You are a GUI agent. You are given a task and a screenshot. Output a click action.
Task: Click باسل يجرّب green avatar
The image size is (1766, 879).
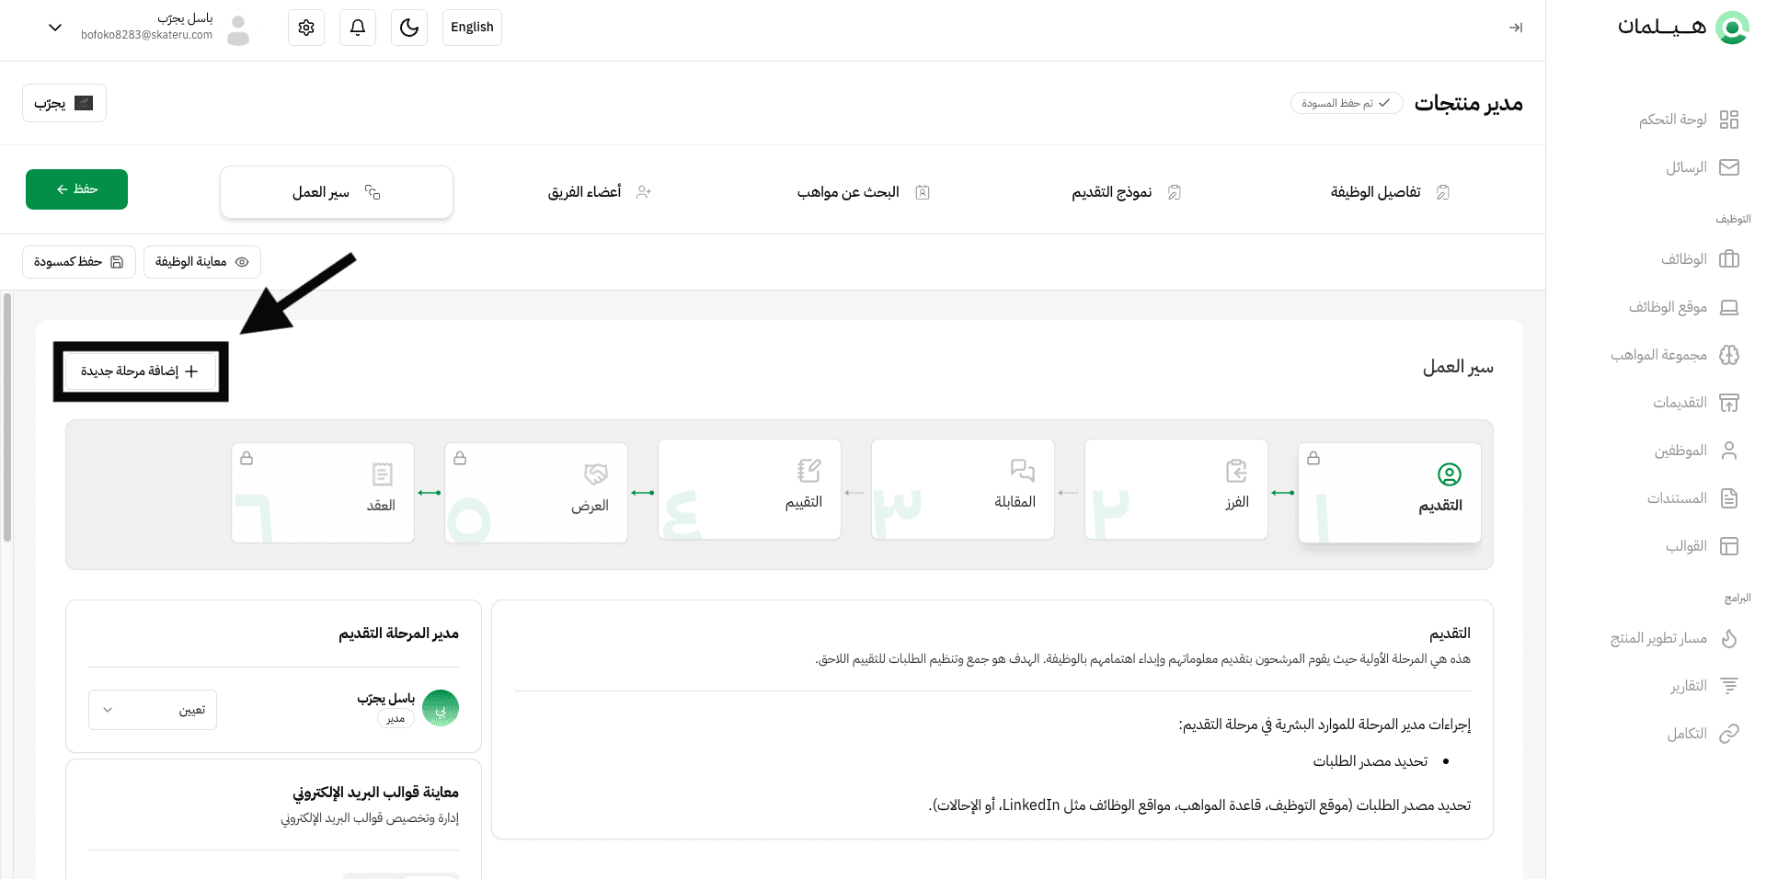click(x=441, y=708)
